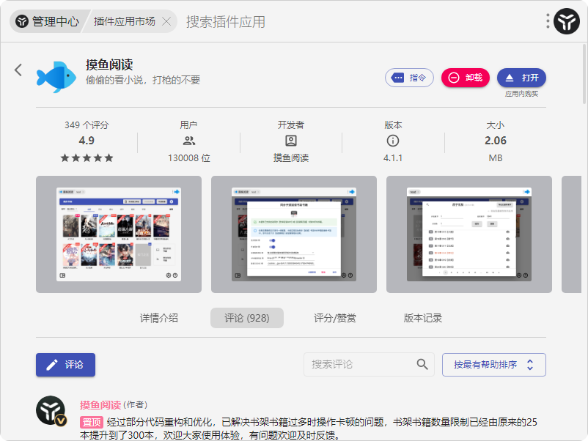Click the 管理中心 logo icon
This screenshot has width=588, height=441.
pyautogui.click(x=22, y=21)
